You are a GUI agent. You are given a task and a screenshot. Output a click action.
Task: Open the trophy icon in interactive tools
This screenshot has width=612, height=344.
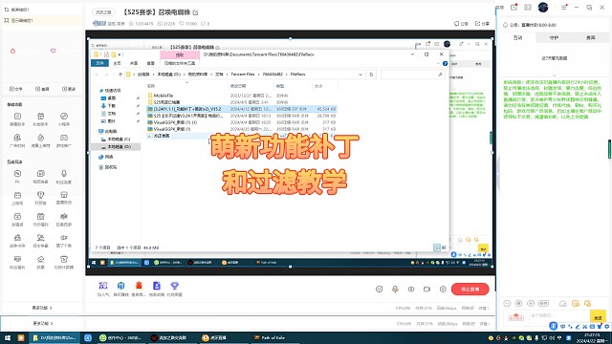click(x=40, y=195)
